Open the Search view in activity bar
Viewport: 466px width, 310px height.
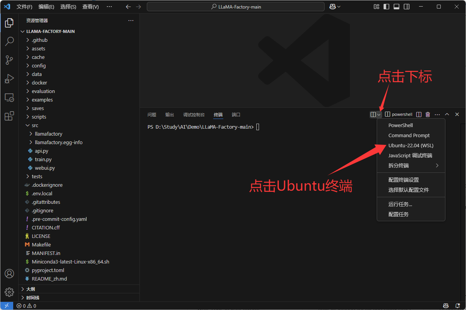click(9, 41)
